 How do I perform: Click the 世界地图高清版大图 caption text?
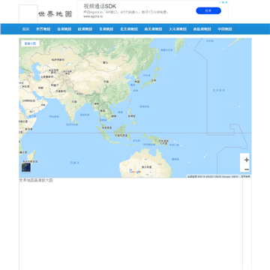point(36,180)
